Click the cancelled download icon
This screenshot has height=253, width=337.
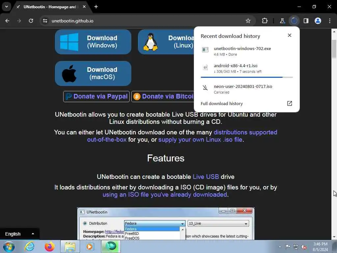205,87
